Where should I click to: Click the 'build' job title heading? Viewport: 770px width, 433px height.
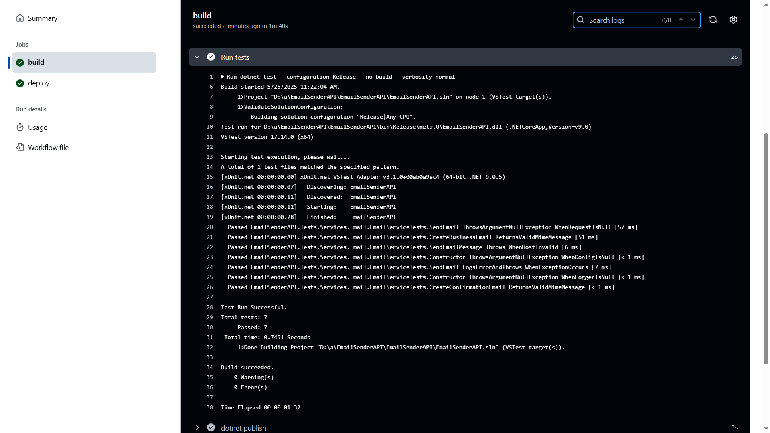tap(202, 16)
